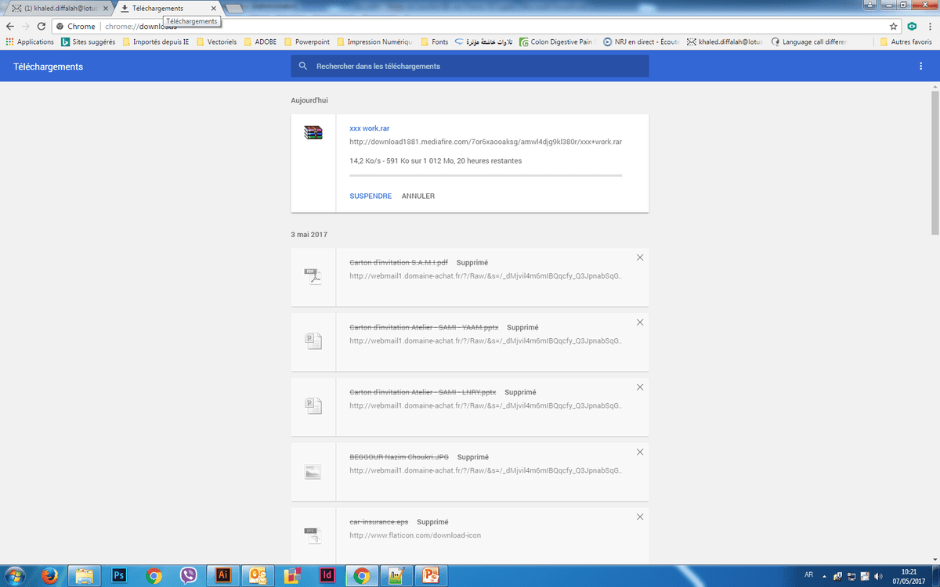
Task: Click the PowerPoint icon of SAMI - LNRY.pptx
Action: 313,406
